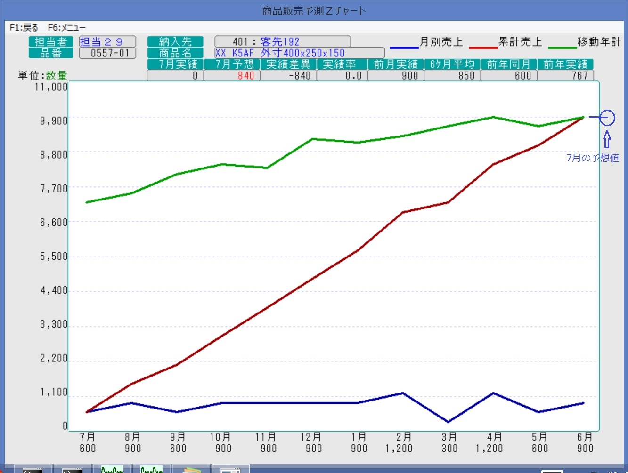The image size is (628, 473).
Task: Click the red 累計売上 legend line
Action: point(483,48)
